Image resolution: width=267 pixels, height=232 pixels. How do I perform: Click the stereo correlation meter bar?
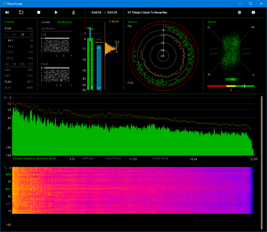(231, 86)
